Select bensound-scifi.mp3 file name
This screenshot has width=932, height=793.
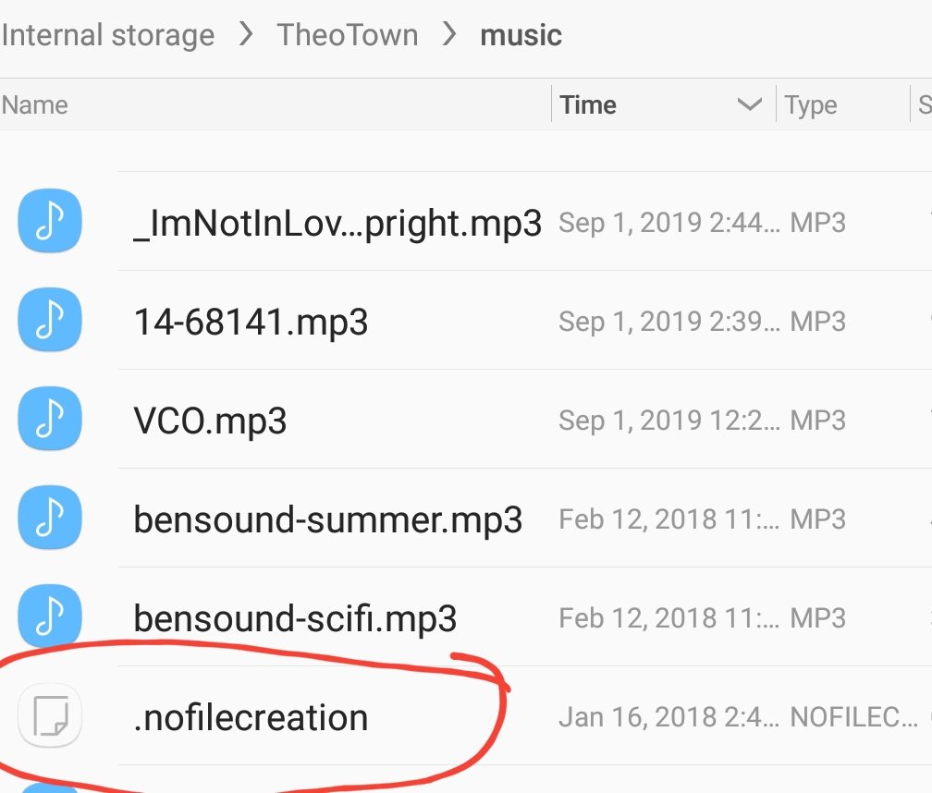click(296, 618)
